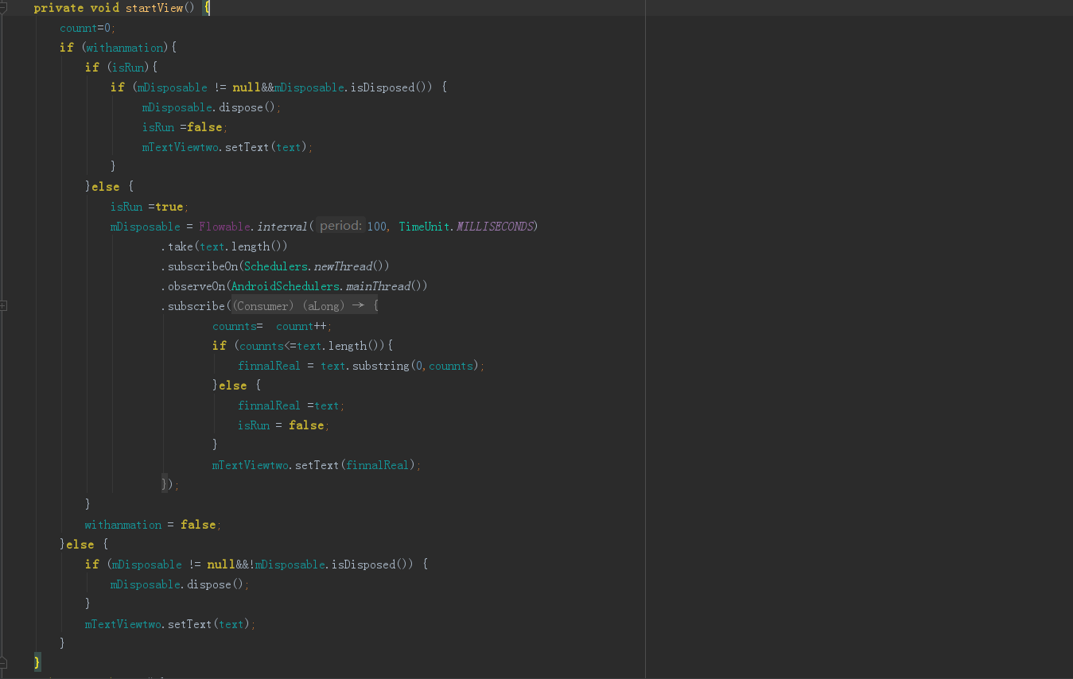
Task: Select the finnalReal variable assignment
Action: point(270,365)
